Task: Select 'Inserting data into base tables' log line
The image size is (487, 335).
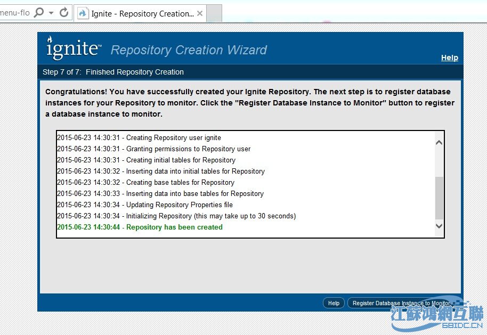Action: pyautogui.click(x=160, y=193)
